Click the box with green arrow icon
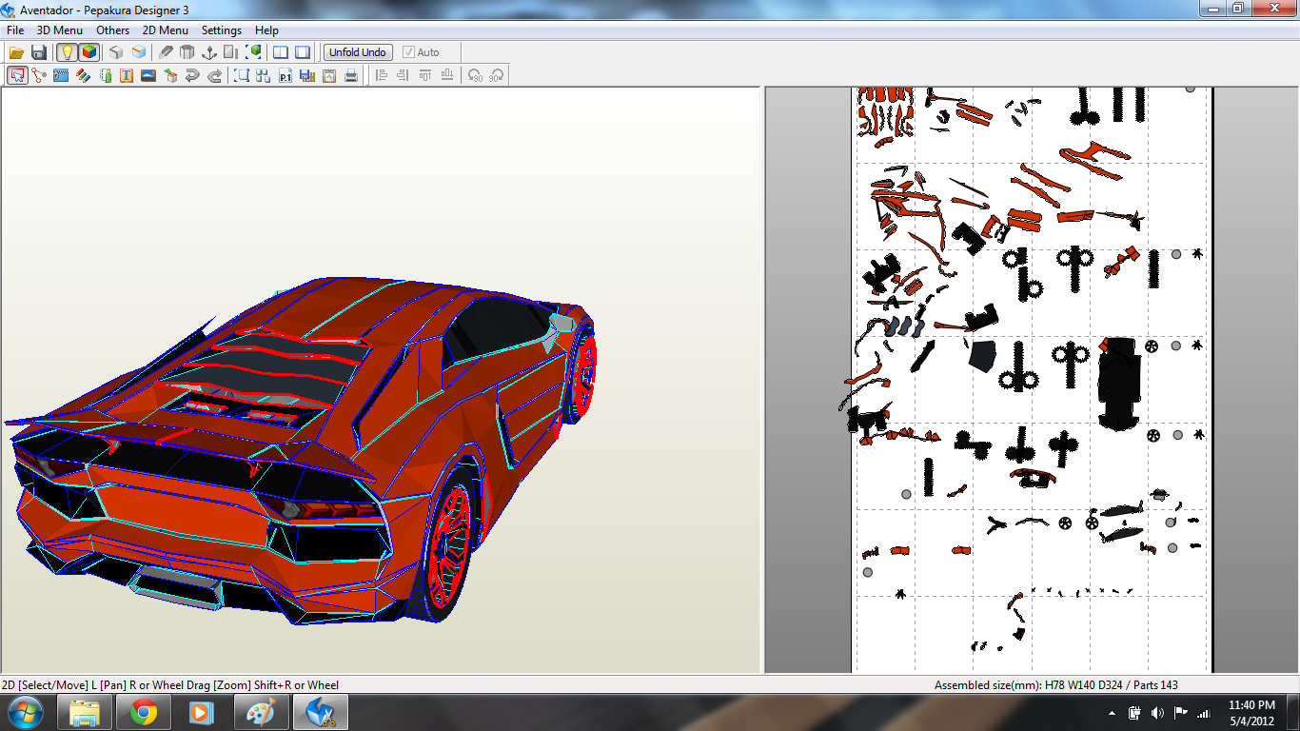 tap(170, 75)
